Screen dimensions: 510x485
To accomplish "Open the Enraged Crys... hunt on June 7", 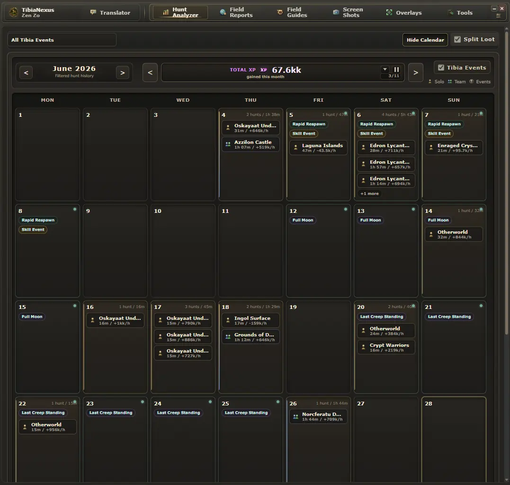I will [x=453, y=148].
